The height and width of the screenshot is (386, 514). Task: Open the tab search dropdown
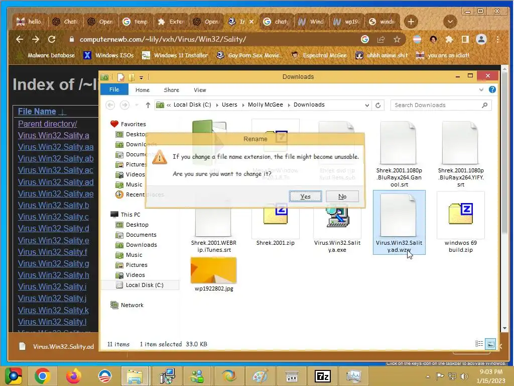pos(450,22)
